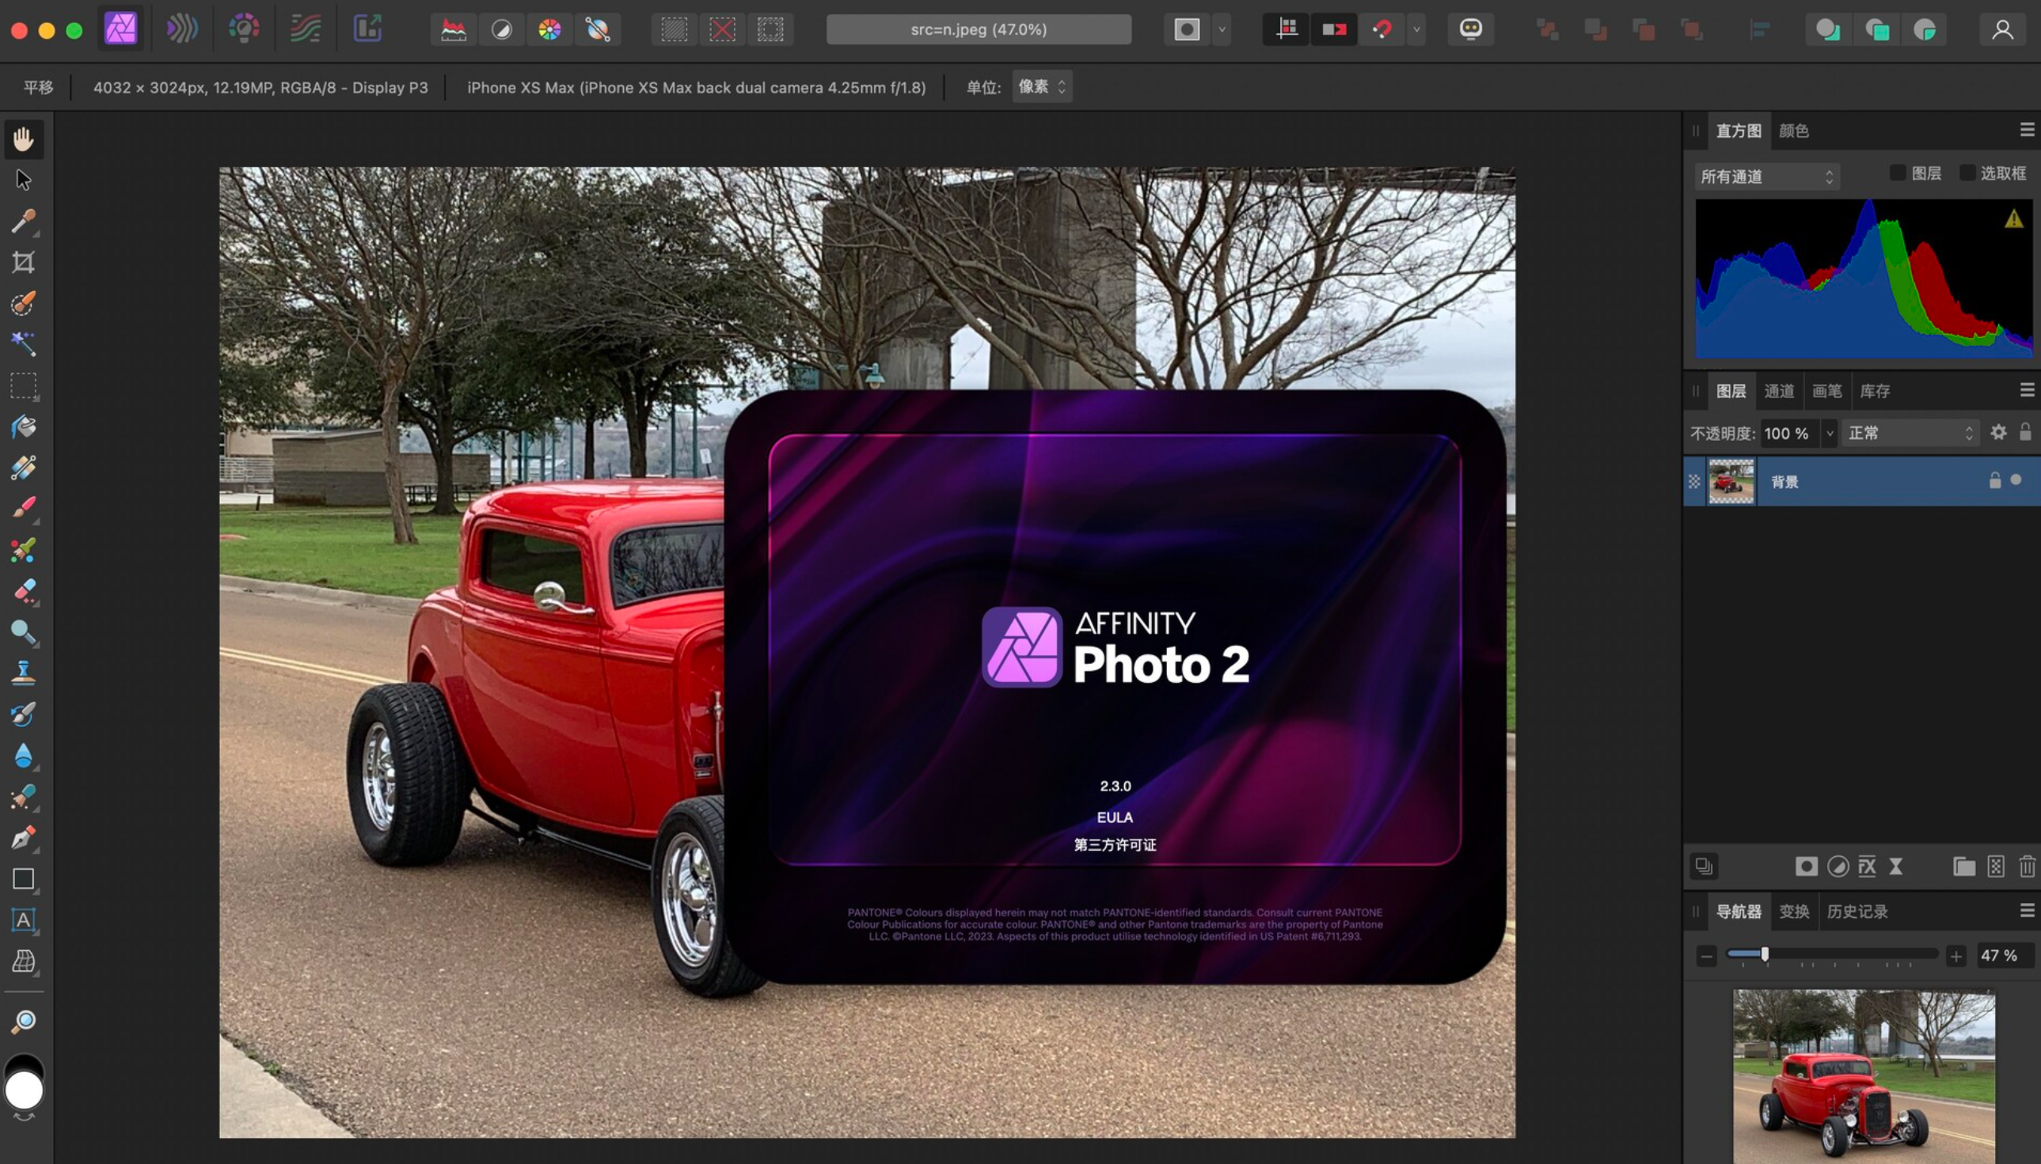Select the Erase Brush tool
The image size is (2041, 1164).
[23, 591]
